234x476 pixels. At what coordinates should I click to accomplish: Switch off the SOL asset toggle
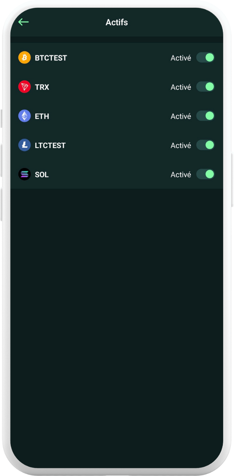tap(205, 174)
